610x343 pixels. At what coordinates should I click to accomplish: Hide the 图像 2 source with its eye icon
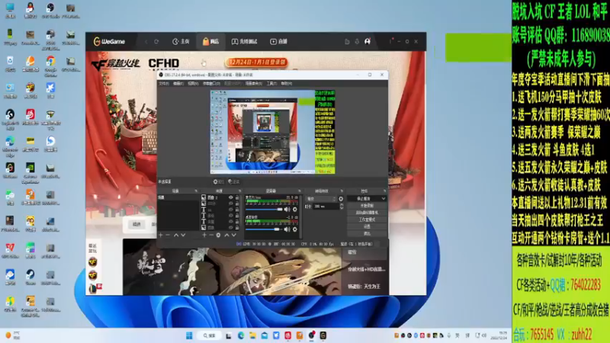[231, 197]
